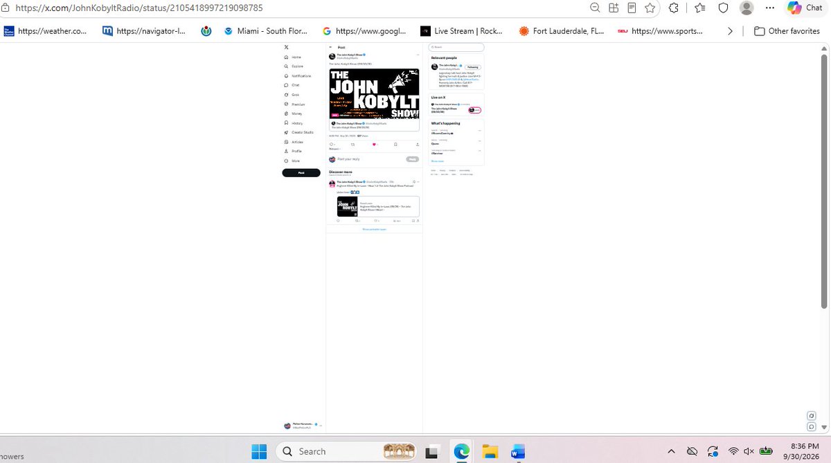The height and width of the screenshot is (463, 831).
Task: Open Profile in the X sidebar
Action: [293, 151]
